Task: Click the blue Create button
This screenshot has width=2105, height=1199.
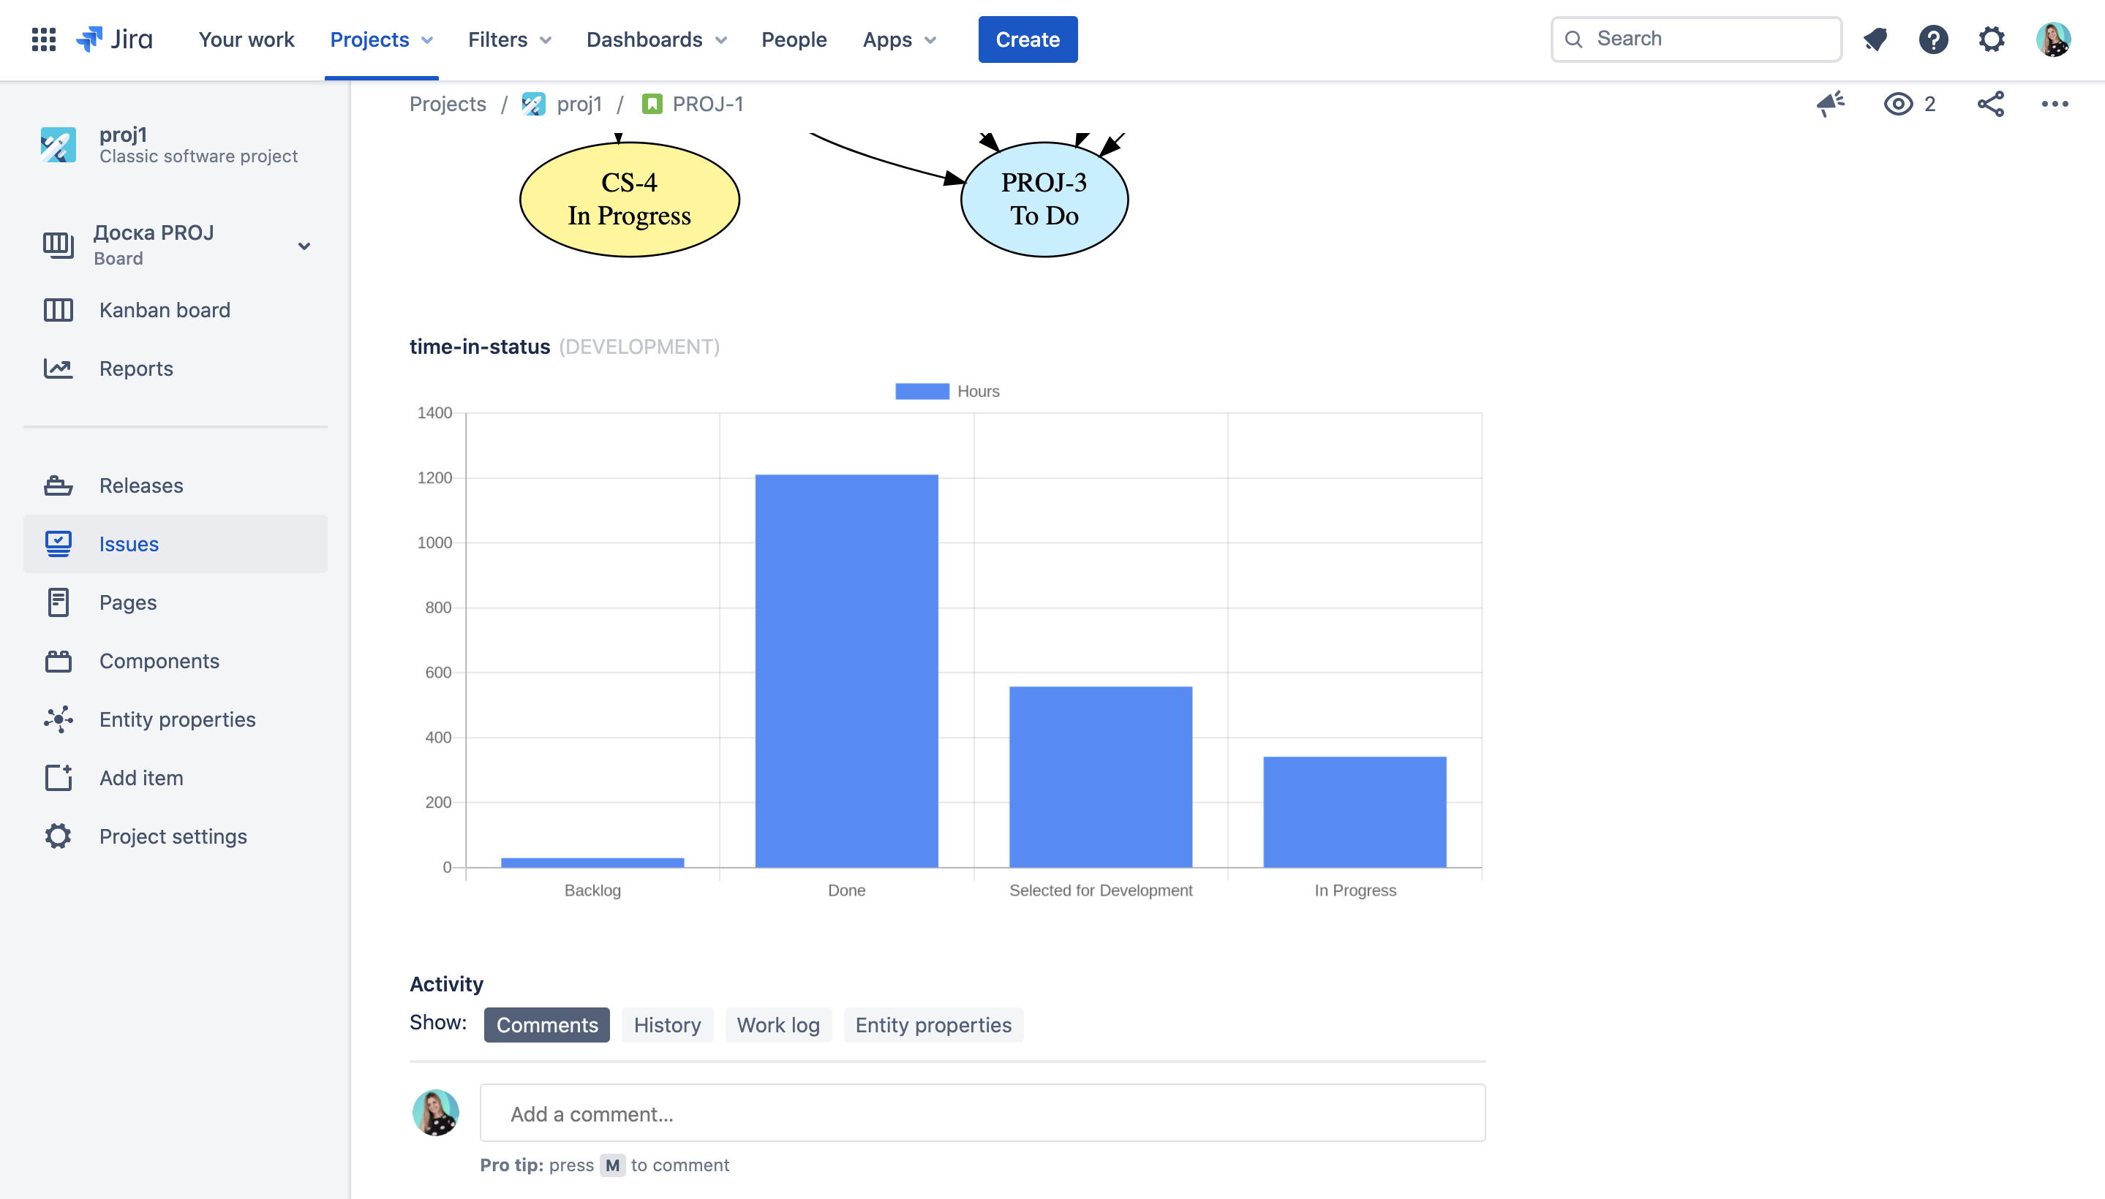Action: tap(1028, 39)
